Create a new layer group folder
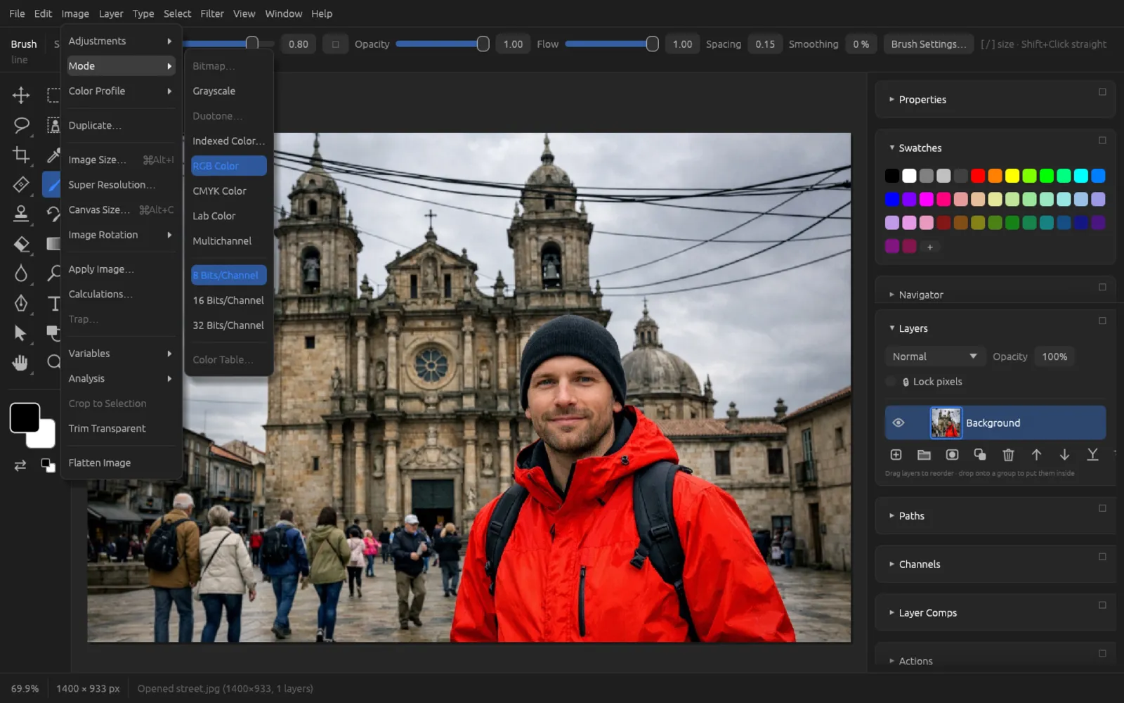The image size is (1124, 703). tap(924, 455)
